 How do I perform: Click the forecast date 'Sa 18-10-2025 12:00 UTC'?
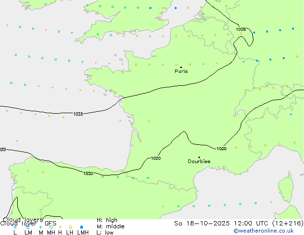tap(222, 223)
